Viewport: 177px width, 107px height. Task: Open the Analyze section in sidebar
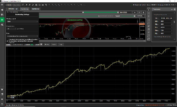(x=2, y=24)
